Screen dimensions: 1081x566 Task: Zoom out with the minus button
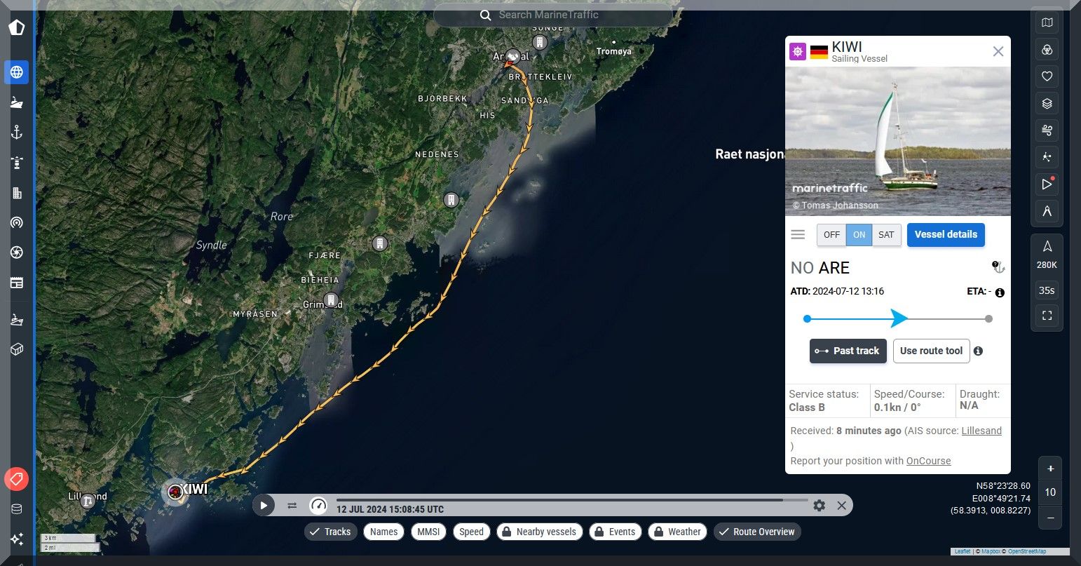tap(1050, 518)
